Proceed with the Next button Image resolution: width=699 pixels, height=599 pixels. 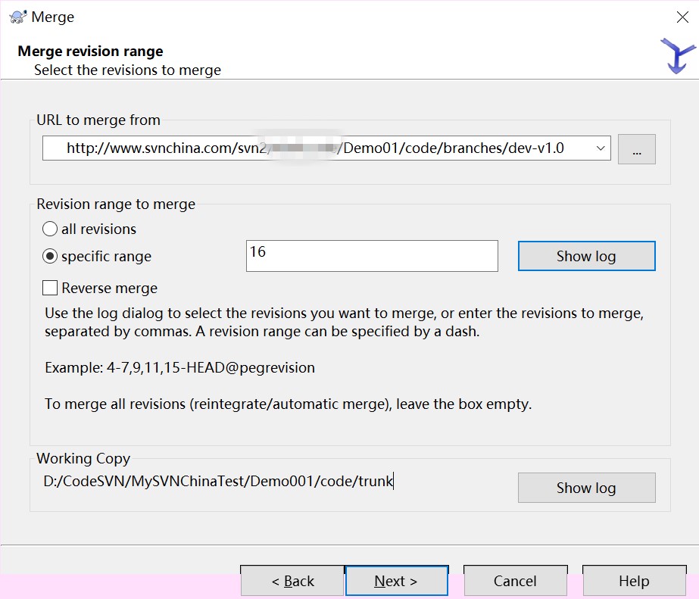[x=396, y=581]
